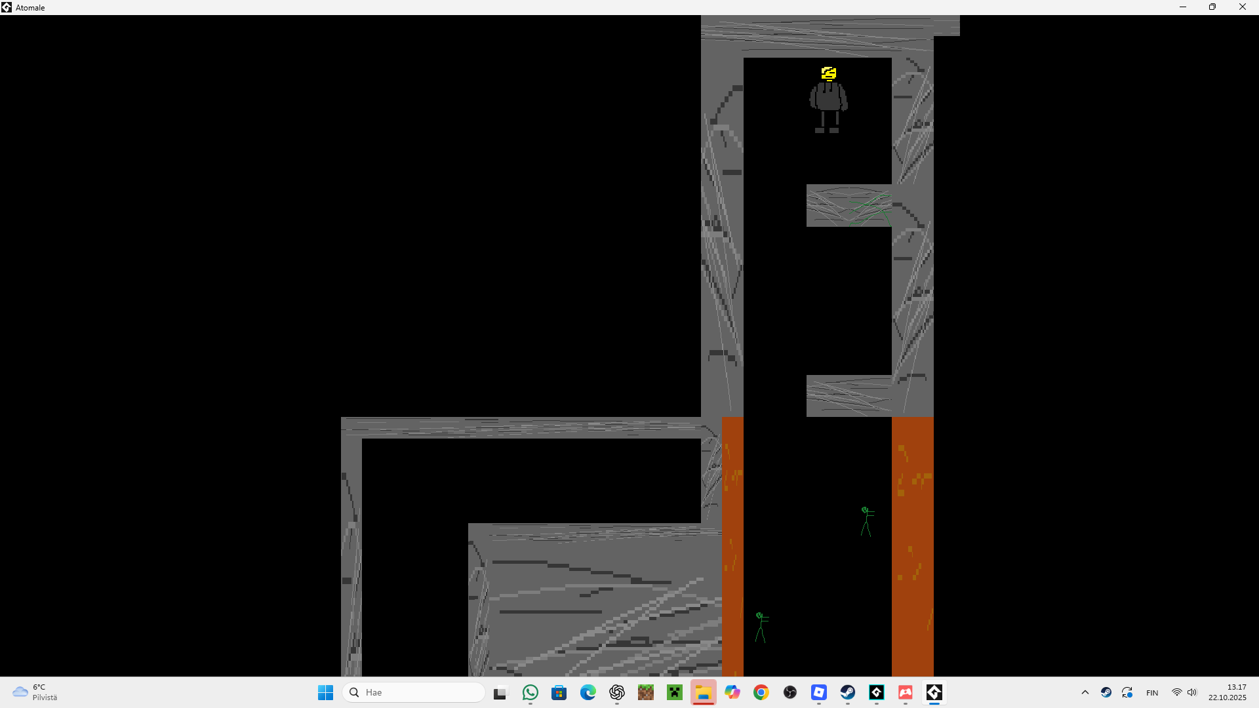Open Task View from the taskbar
Viewport: 1259px width, 708px height.
pyautogui.click(x=501, y=692)
